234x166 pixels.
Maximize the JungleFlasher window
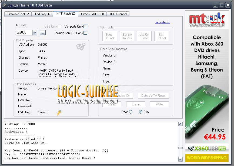pyautogui.click(x=222, y=5)
